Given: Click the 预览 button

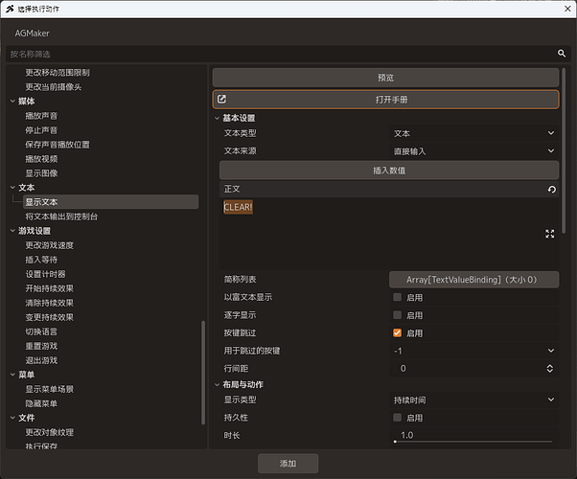Looking at the screenshot, I should (x=385, y=78).
